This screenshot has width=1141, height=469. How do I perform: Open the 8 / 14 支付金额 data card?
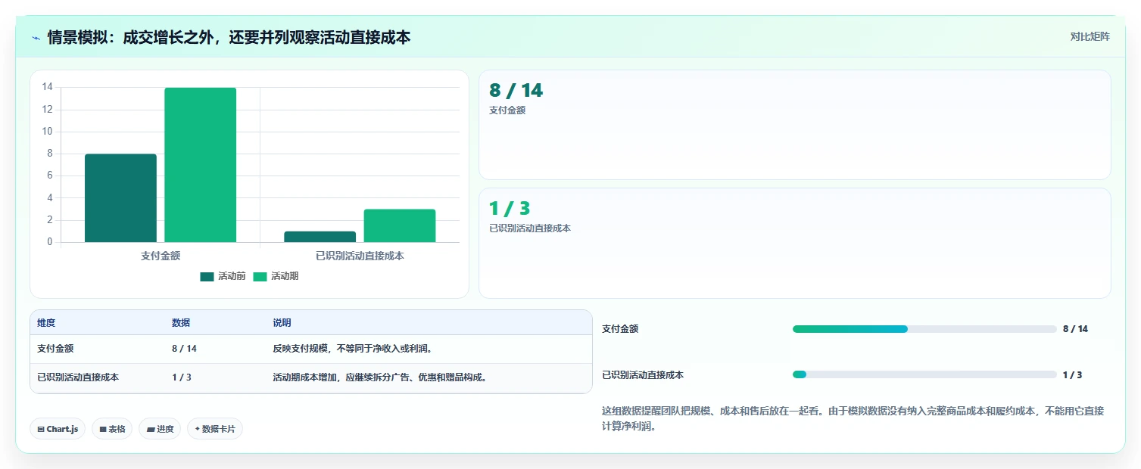coord(794,125)
